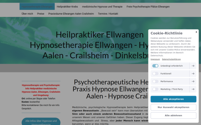
Task: Expand Unbedingt erforderlich details arrow
Action: pos(193,66)
